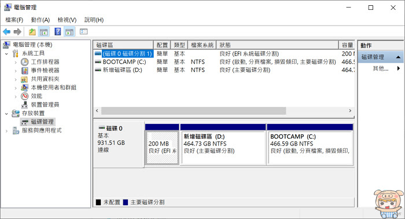Image resolution: width=405 pixels, height=219 pixels.
Task: Toggle the Show/Hide Console Tree icon
Action: [x=43, y=32]
